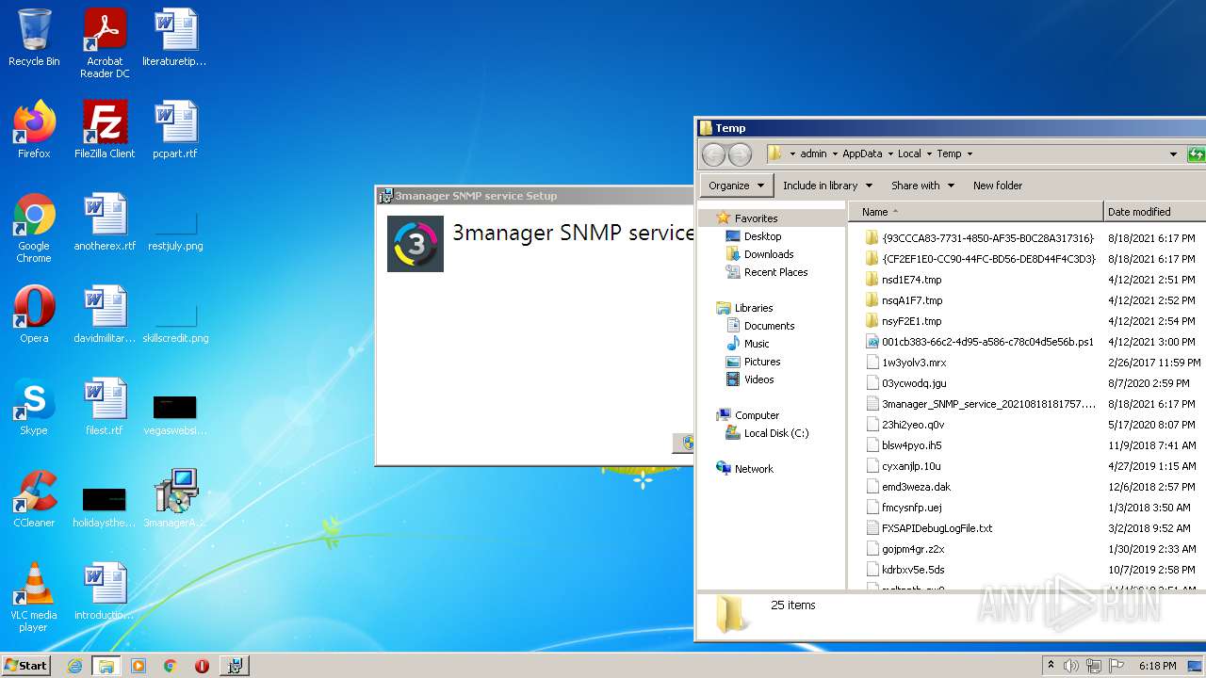Select the introductio document icon
Image resolution: width=1206 pixels, height=678 pixels.
pyautogui.click(x=105, y=591)
